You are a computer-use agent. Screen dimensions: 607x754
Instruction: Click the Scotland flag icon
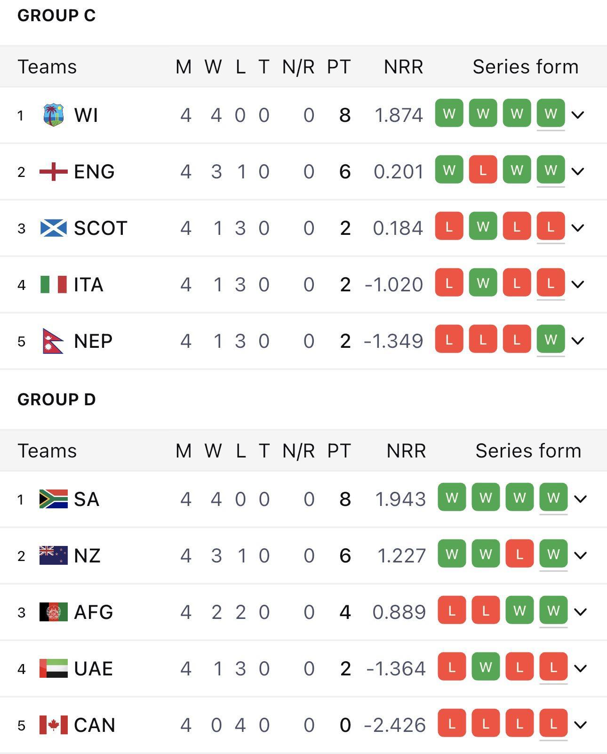click(x=53, y=228)
